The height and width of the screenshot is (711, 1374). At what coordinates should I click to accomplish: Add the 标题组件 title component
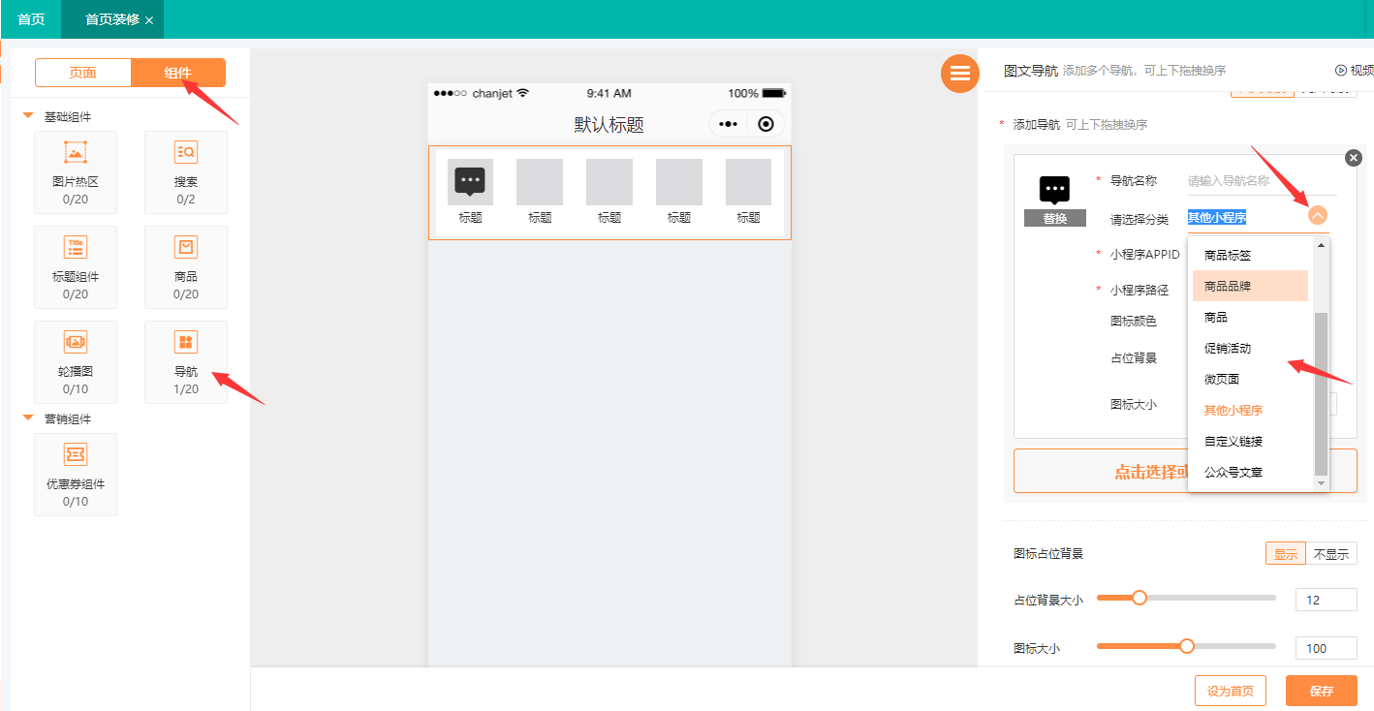[76, 266]
